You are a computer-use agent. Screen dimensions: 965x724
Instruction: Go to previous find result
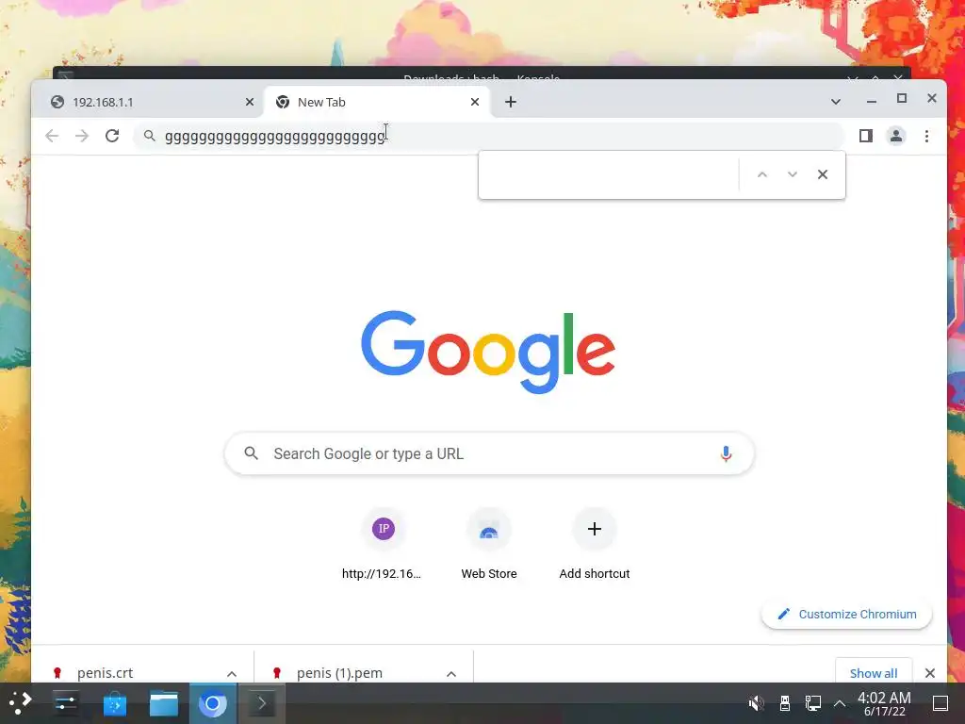[761, 174]
